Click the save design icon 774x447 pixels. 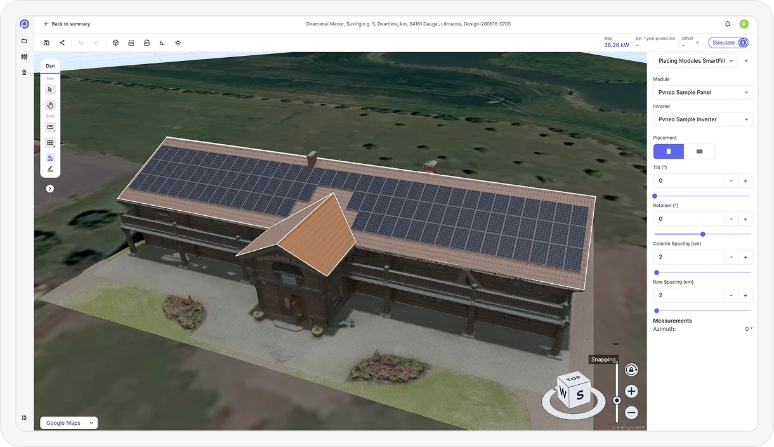point(46,43)
